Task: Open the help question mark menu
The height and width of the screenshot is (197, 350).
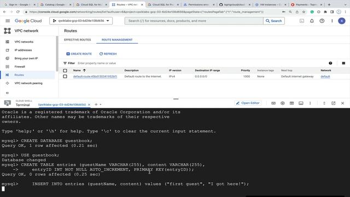Action: click(322, 21)
